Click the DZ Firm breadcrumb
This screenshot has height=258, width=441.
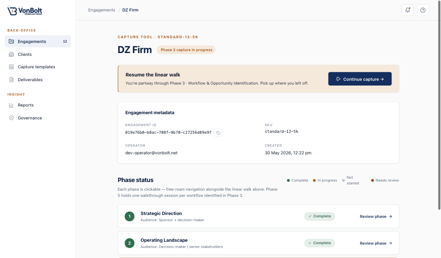130,10
